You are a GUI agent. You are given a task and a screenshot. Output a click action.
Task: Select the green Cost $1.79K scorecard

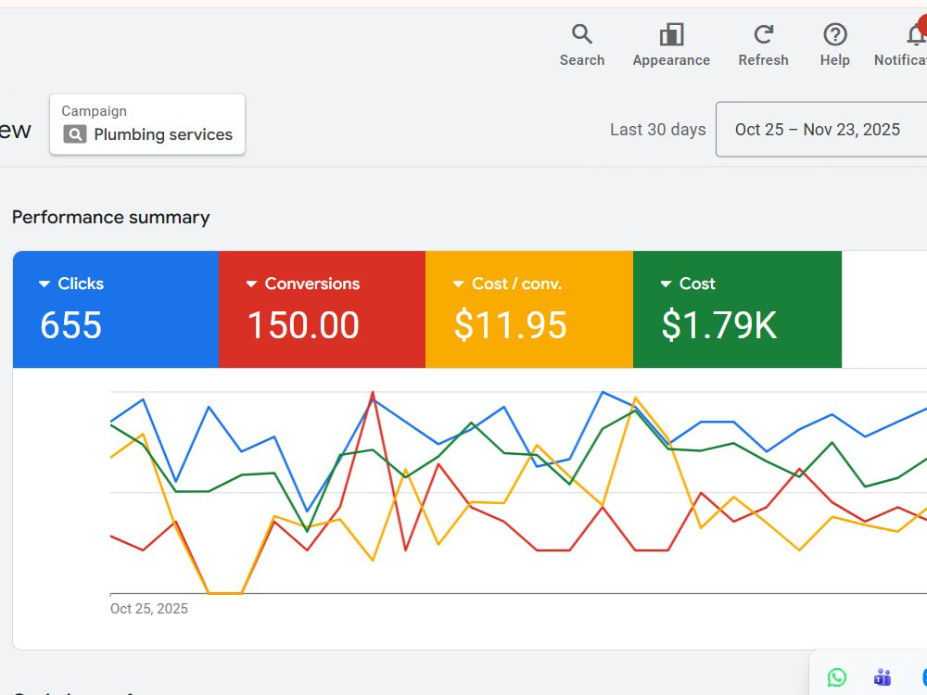tap(737, 310)
